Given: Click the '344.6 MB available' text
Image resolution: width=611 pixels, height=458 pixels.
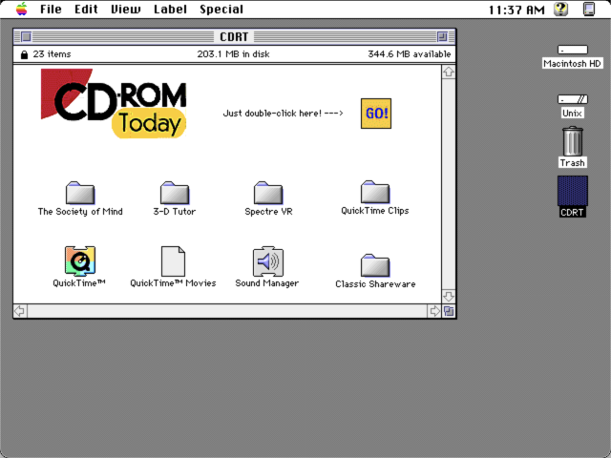Looking at the screenshot, I should point(410,54).
